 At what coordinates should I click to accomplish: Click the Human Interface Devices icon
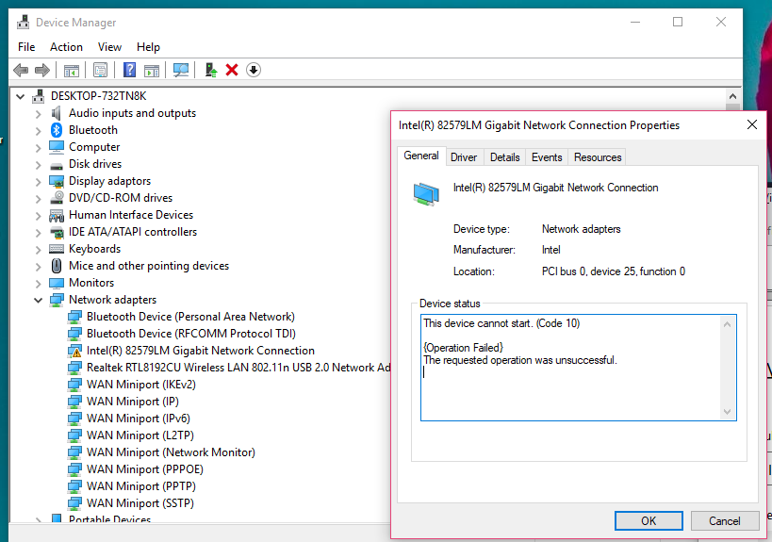click(x=57, y=215)
